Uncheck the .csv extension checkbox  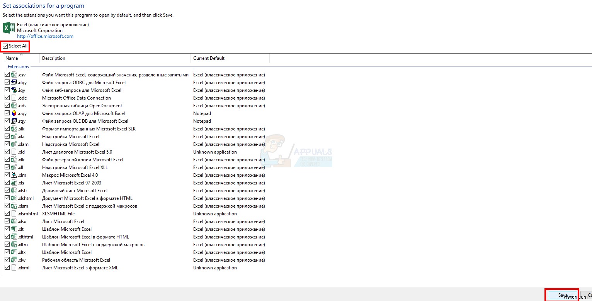[7, 75]
